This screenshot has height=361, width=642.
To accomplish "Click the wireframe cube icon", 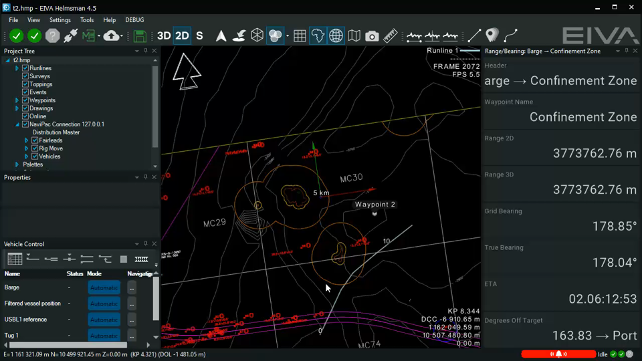I will coord(257,36).
